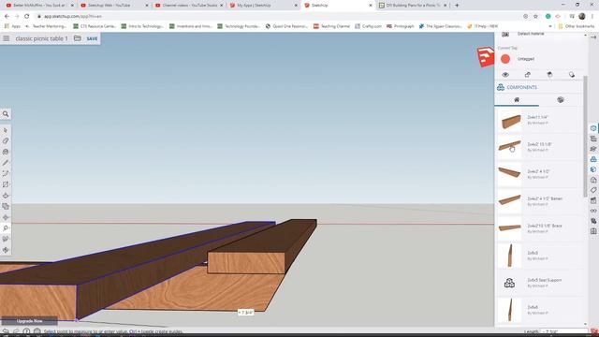Select the Push/Pull tool
Viewport: 599px width, 337px height.
click(x=6, y=196)
